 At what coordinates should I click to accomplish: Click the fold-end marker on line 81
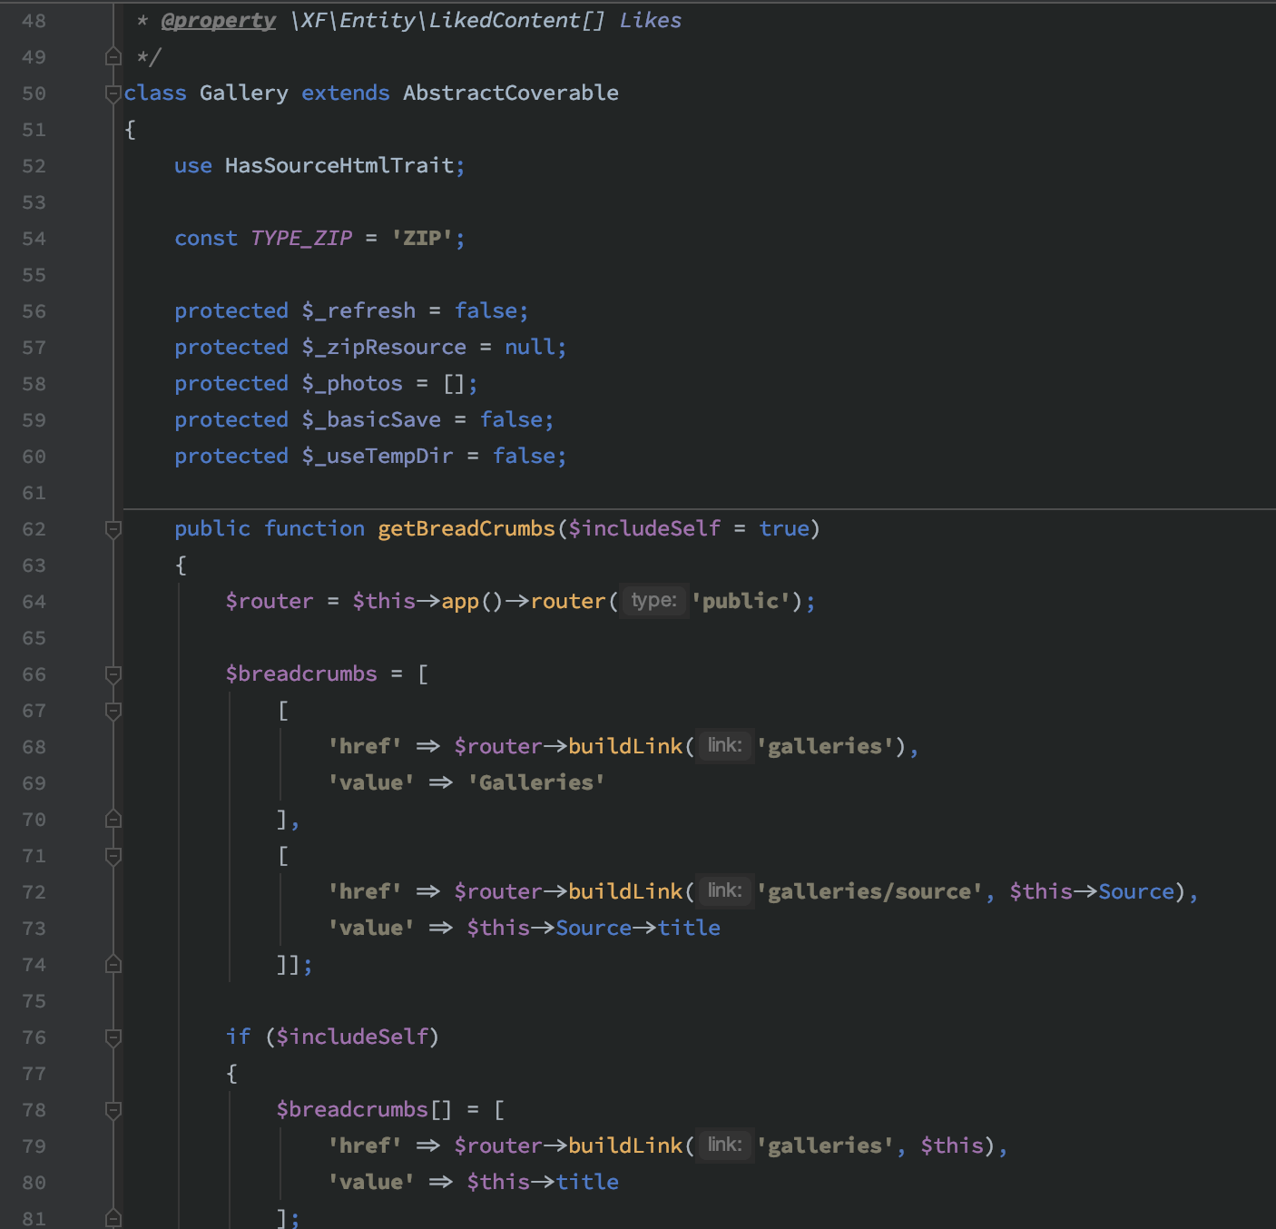click(113, 1218)
